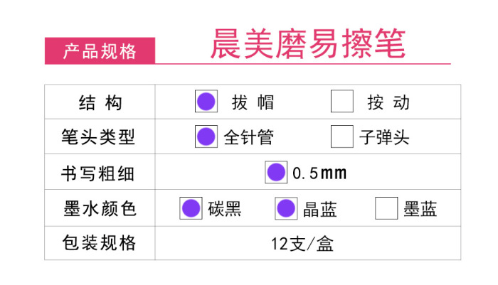Uncheck the 拔帽 checkbox
Image resolution: width=498 pixels, height=285 pixels.
pos(206,101)
